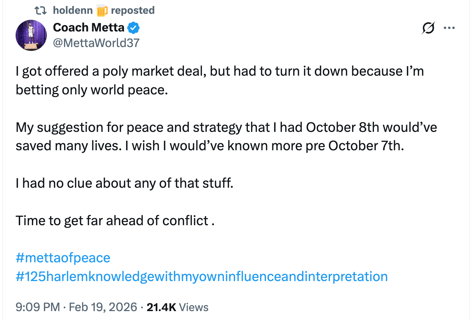Open the @MettaWorld37 handle link
The image size is (471, 321).
96,43
